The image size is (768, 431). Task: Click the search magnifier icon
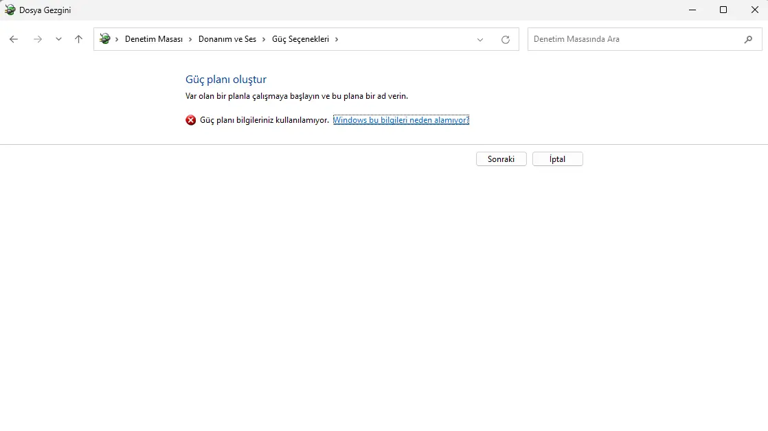pyautogui.click(x=748, y=39)
